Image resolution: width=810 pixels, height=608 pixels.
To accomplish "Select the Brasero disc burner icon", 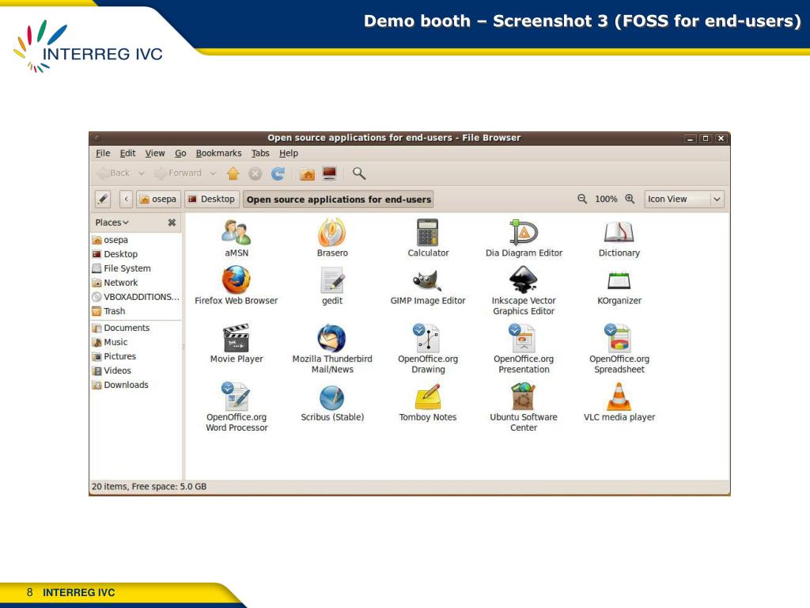I will 331,234.
